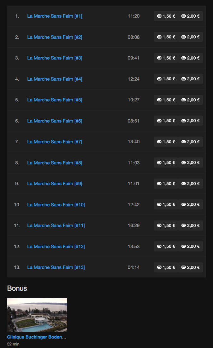The image size is (213, 348).
Task: Click ticket icon on episode 11's 2,00 € button
Action: [x=183, y=225]
